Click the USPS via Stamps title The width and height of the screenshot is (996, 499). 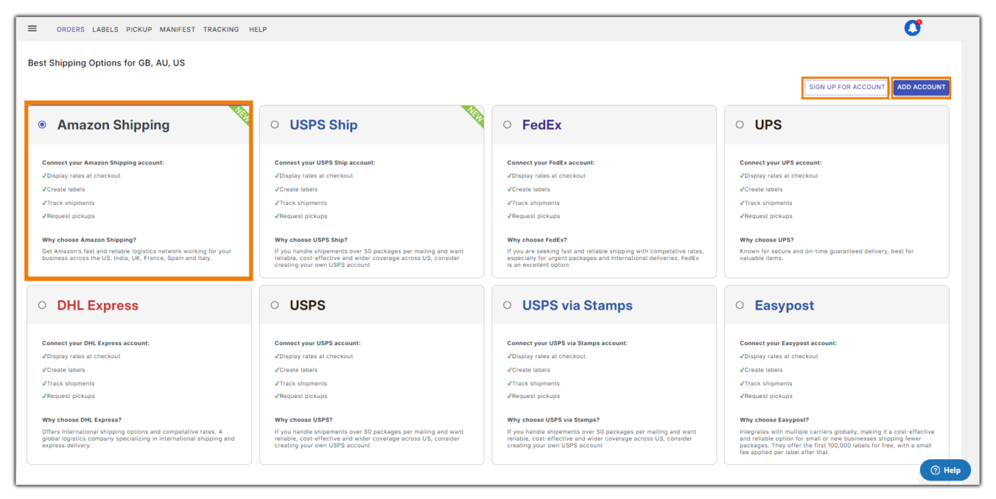577,305
